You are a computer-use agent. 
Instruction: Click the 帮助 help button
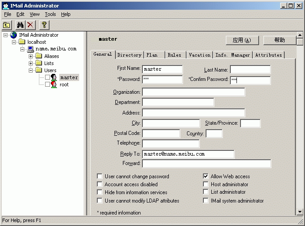[279, 40]
